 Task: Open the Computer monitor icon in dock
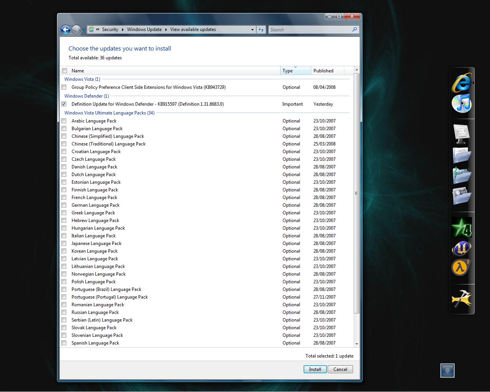[x=462, y=134]
